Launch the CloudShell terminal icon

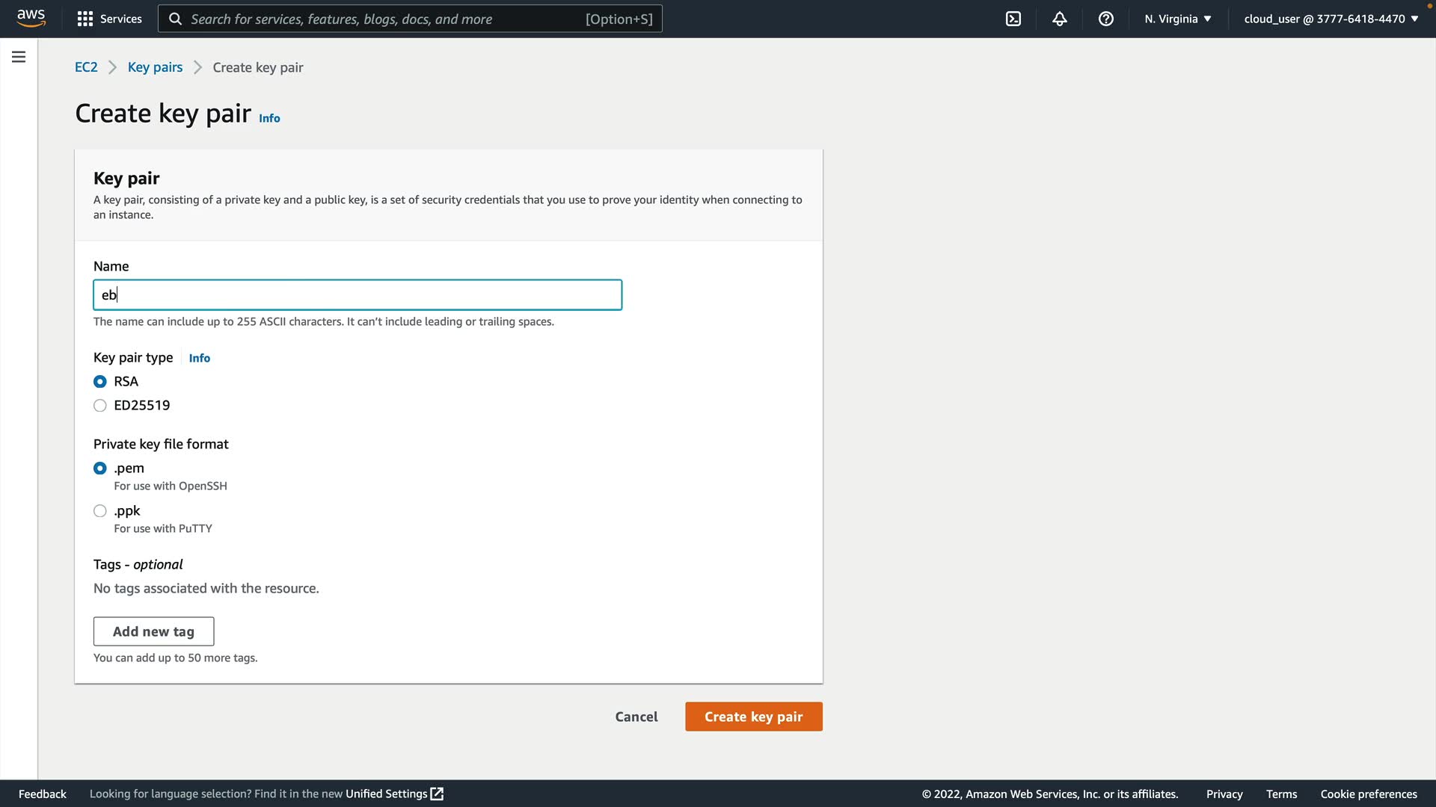tap(1013, 19)
